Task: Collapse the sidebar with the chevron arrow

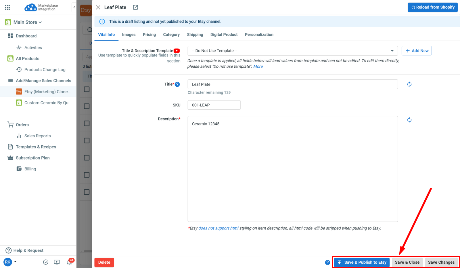Action: tap(74, 7)
